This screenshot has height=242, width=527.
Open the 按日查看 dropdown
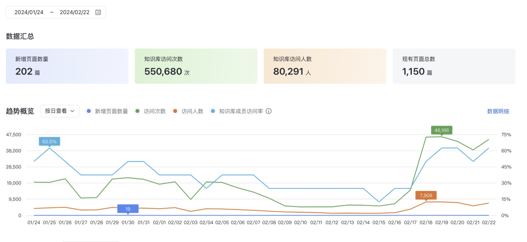(60, 111)
